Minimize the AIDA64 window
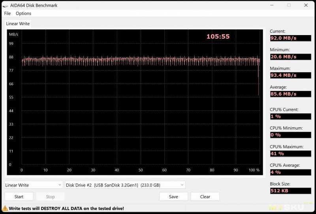Viewport: 316px width, 214px height. click(272, 5)
